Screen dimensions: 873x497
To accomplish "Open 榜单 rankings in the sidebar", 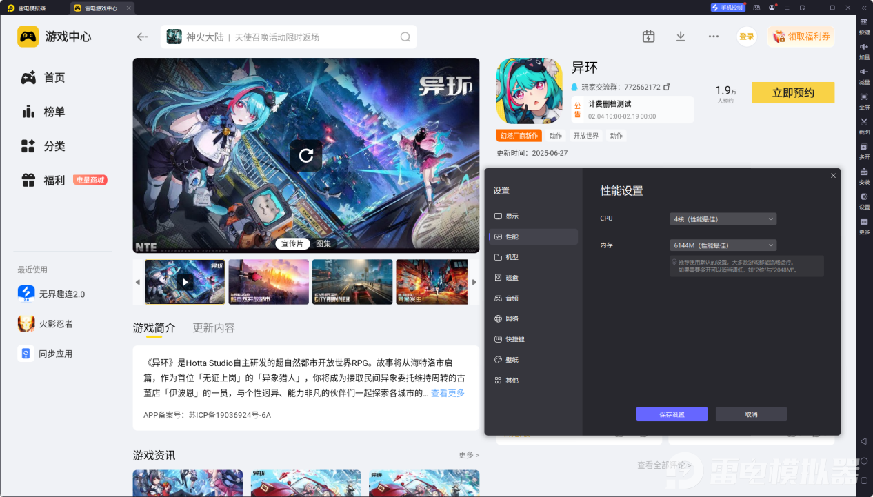I will click(44, 112).
